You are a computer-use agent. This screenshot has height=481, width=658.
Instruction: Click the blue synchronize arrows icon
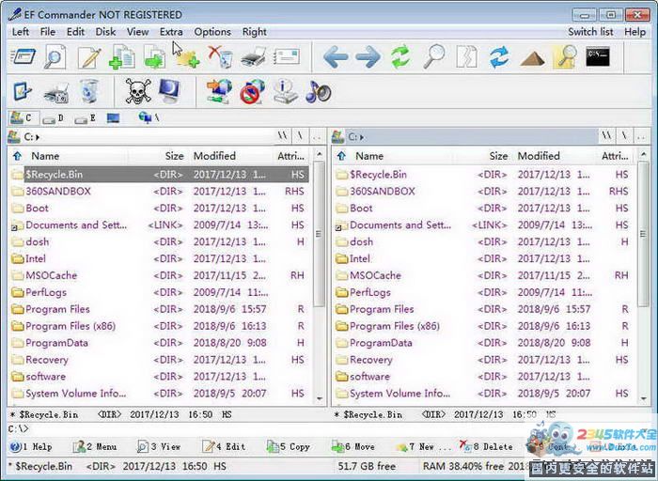click(x=499, y=57)
